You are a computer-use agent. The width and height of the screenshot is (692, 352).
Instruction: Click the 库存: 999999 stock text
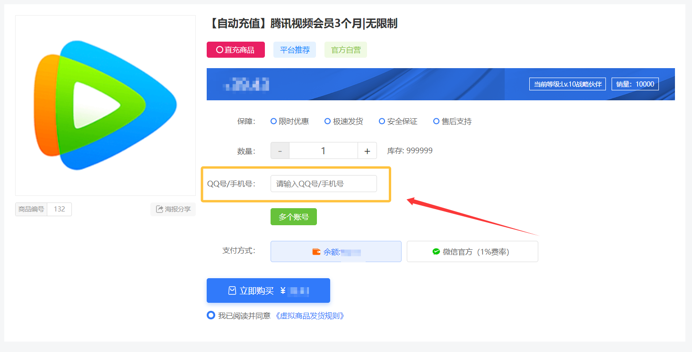[410, 150]
